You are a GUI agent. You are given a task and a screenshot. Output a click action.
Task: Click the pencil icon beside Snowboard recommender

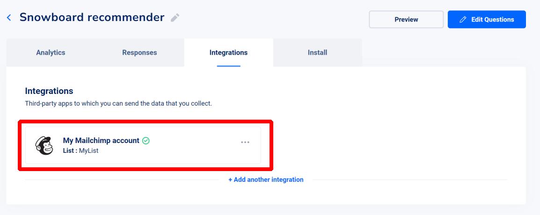175,18
